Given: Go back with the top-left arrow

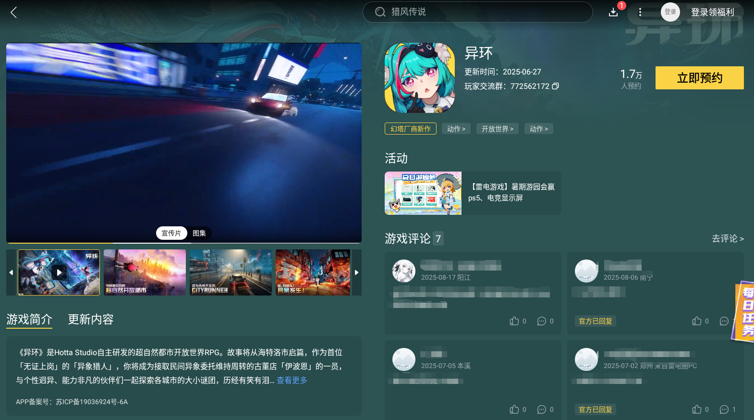Looking at the screenshot, I should [x=13, y=12].
